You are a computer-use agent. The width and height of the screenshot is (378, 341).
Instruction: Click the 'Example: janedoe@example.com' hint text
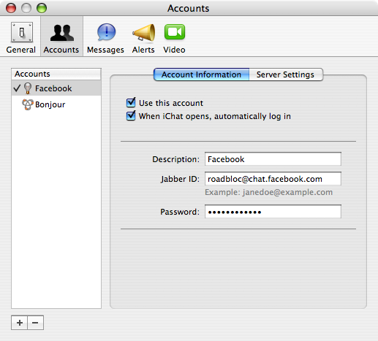tap(269, 192)
